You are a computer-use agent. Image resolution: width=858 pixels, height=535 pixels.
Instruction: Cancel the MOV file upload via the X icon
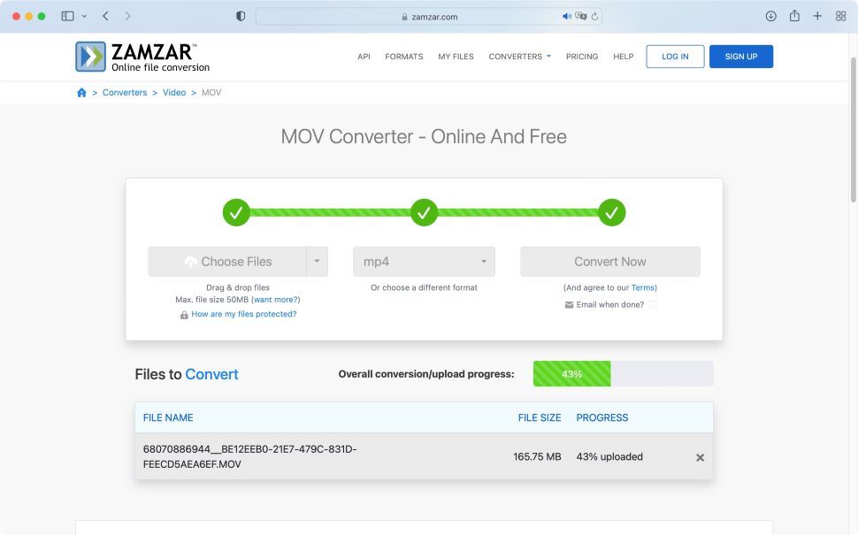pos(700,457)
